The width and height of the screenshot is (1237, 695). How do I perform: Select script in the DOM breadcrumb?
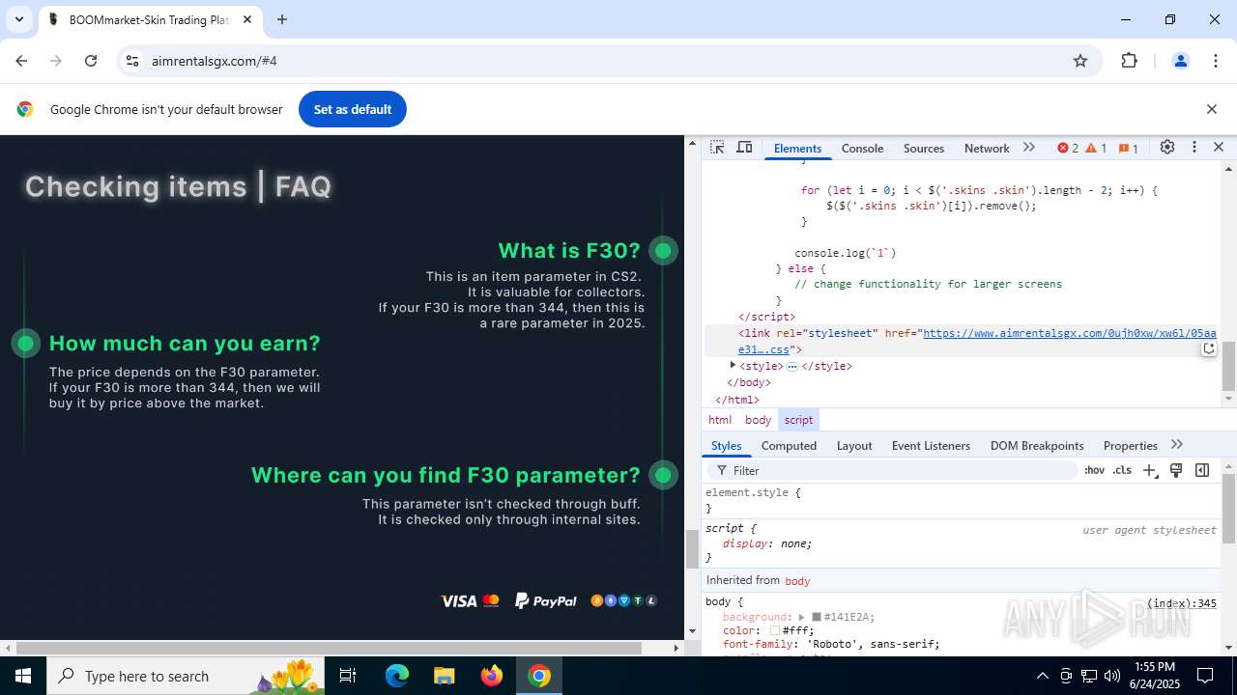(798, 420)
